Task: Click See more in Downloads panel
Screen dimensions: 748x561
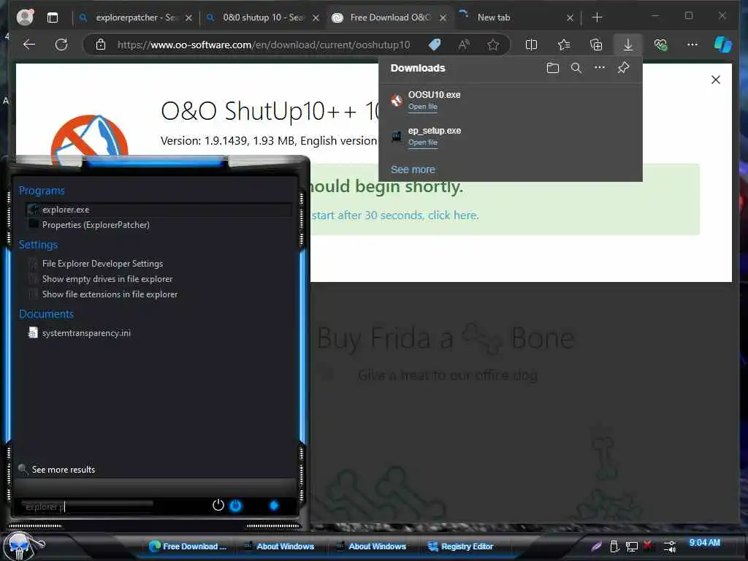Action: pyautogui.click(x=413, y=169)
